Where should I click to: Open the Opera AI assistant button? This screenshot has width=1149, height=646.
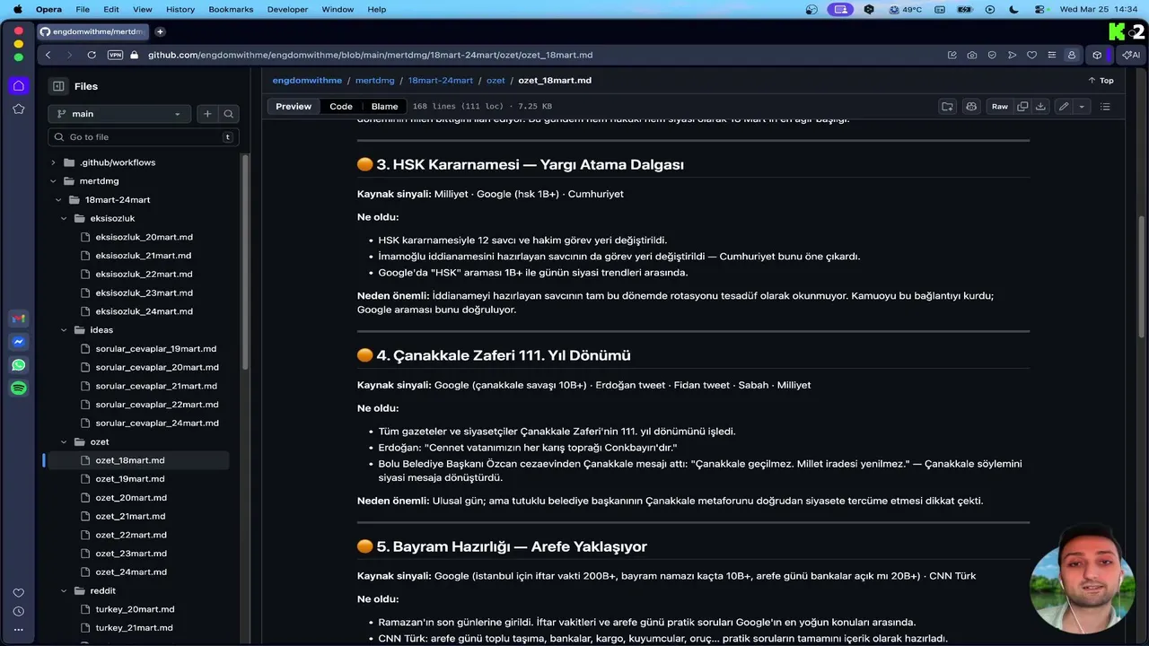point(1131,55)
